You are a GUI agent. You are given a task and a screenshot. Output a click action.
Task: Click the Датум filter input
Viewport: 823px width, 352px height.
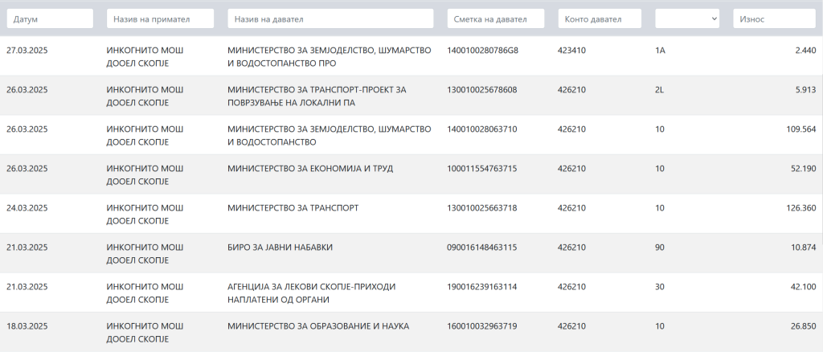48,18
